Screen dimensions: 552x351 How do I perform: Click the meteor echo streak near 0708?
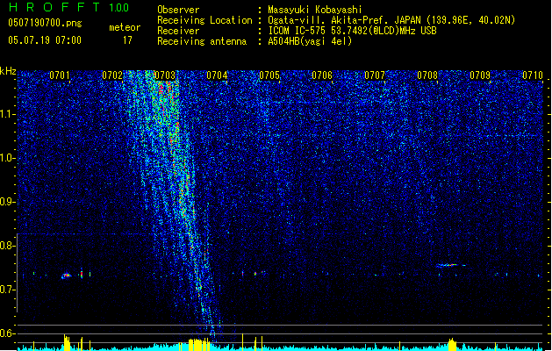pyautogui.click(x=450, y=265)
